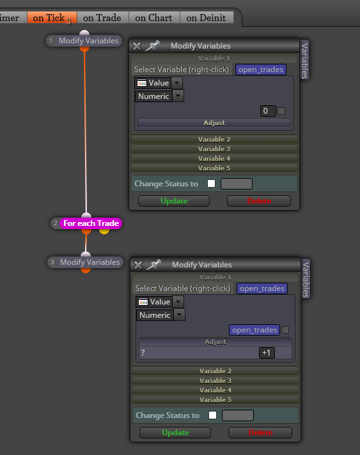Click status color box in lower panel
Image resolution: width=360 pixels, height=455 pixels.
[x=238, y=415]
